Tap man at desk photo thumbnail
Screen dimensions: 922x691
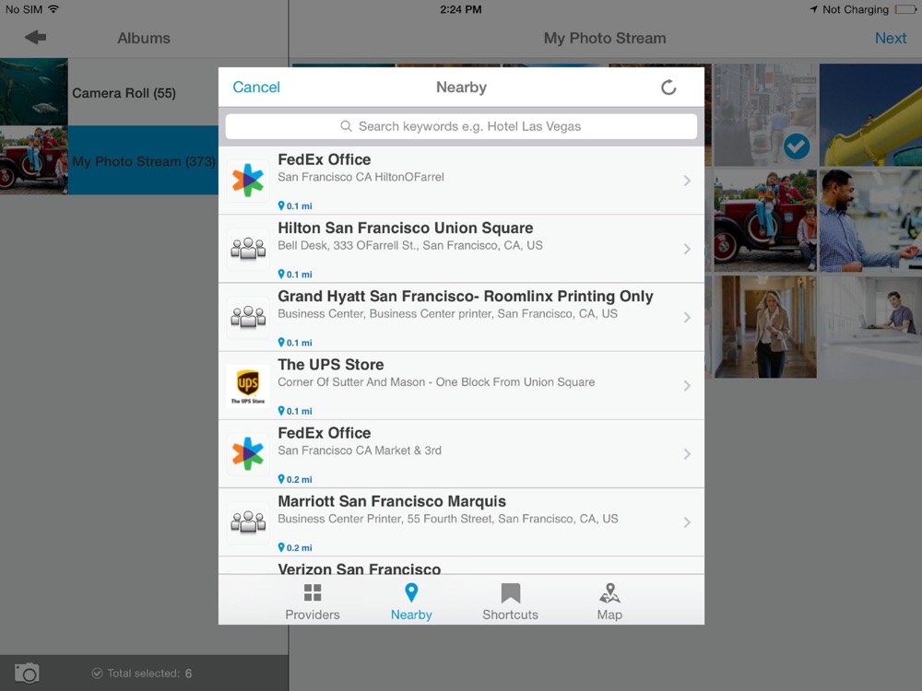[x=870, y=327]
